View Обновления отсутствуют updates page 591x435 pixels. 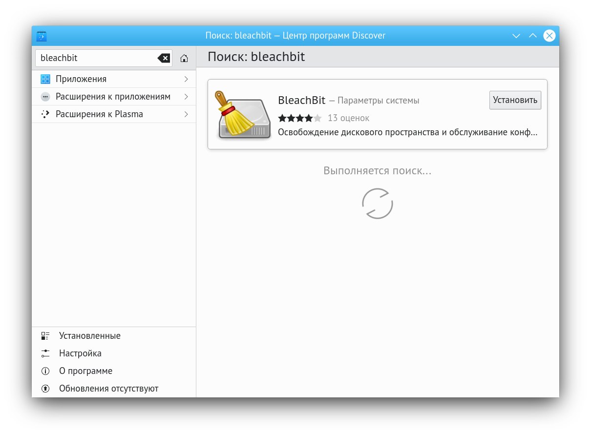click(114, 389)
